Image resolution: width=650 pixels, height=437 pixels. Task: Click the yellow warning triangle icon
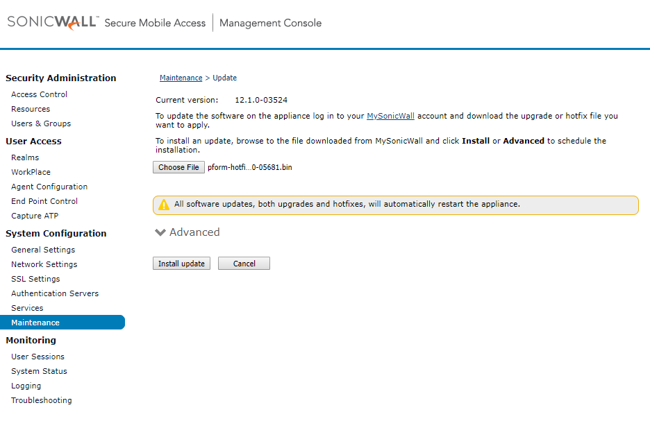click(164, 205)
